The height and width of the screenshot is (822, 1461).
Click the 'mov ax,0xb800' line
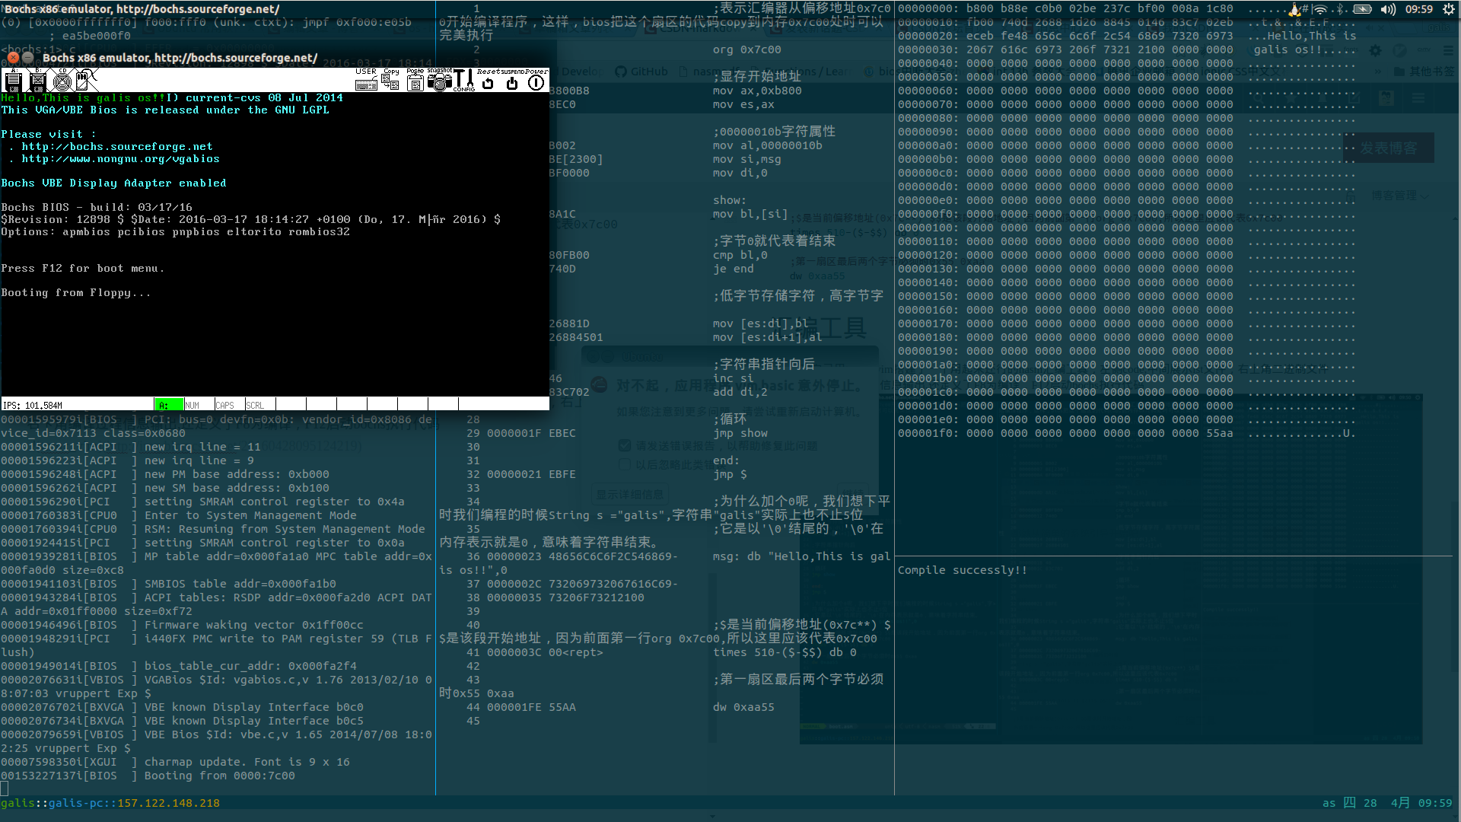tap(757, 91)
